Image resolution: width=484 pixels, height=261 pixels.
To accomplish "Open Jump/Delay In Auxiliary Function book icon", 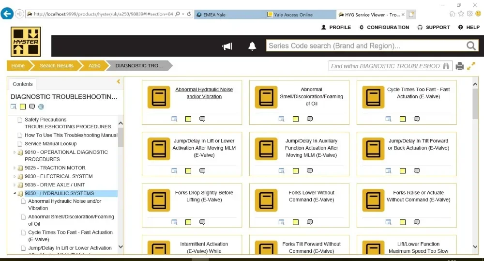I will pyautogui.click(x=266, y=149).
